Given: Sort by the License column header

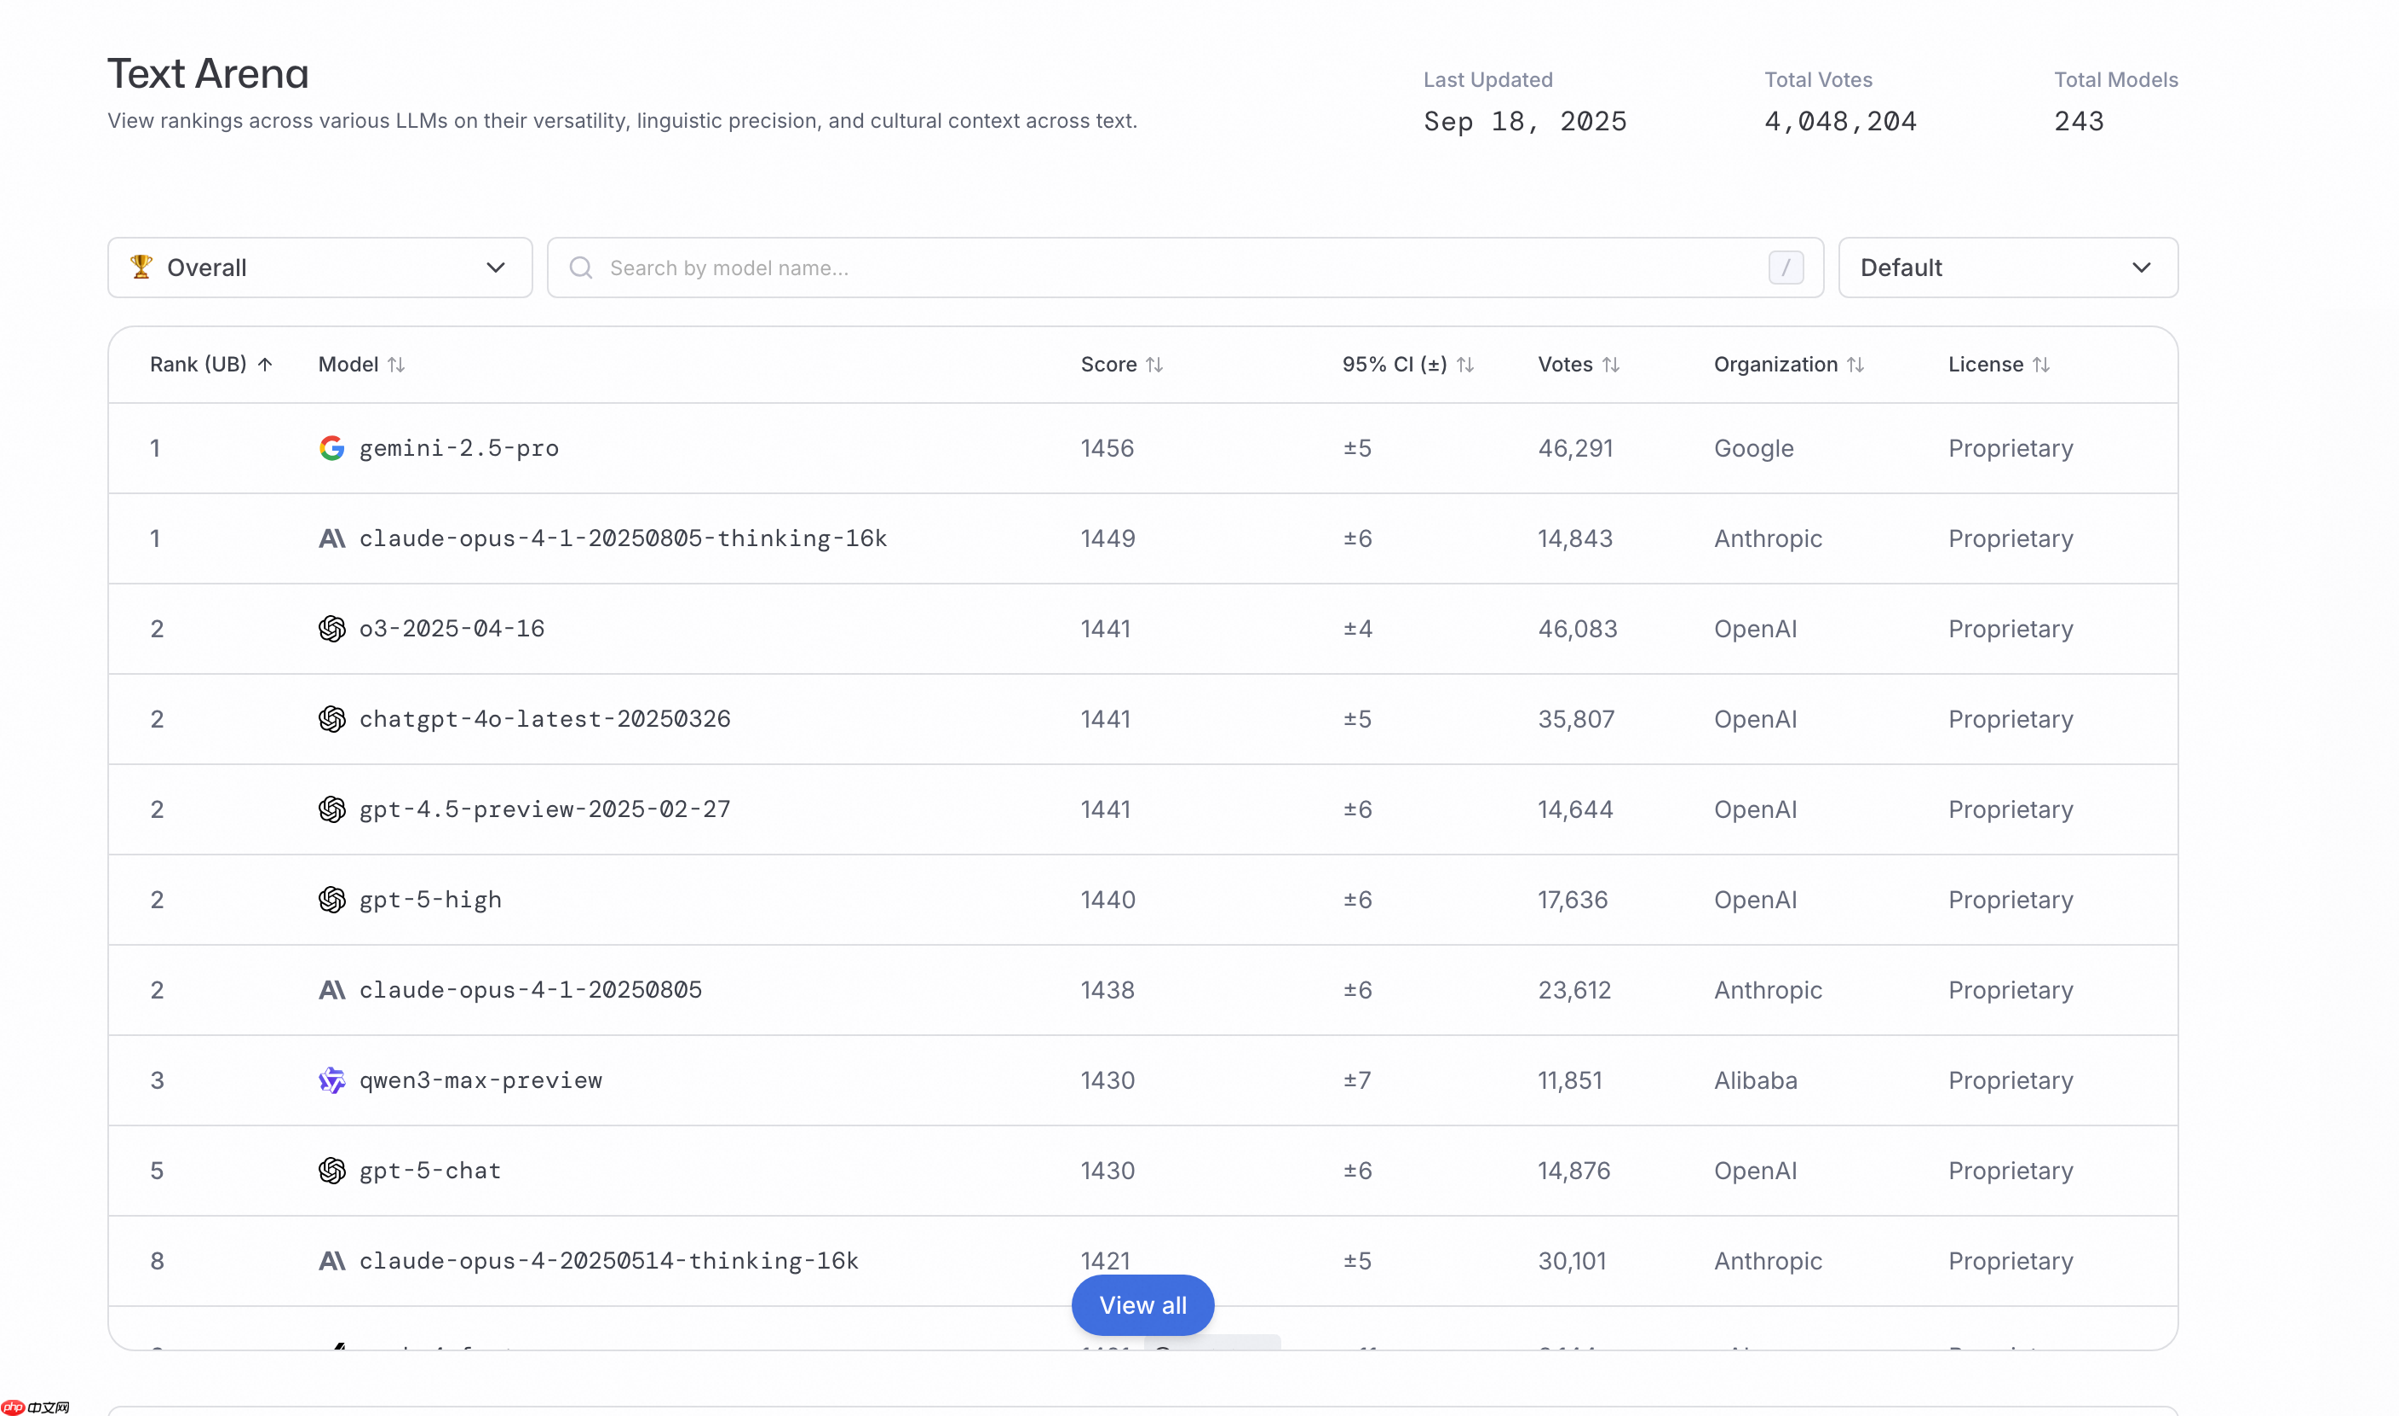Looking at the screenshot, I should coord(1998,365).
